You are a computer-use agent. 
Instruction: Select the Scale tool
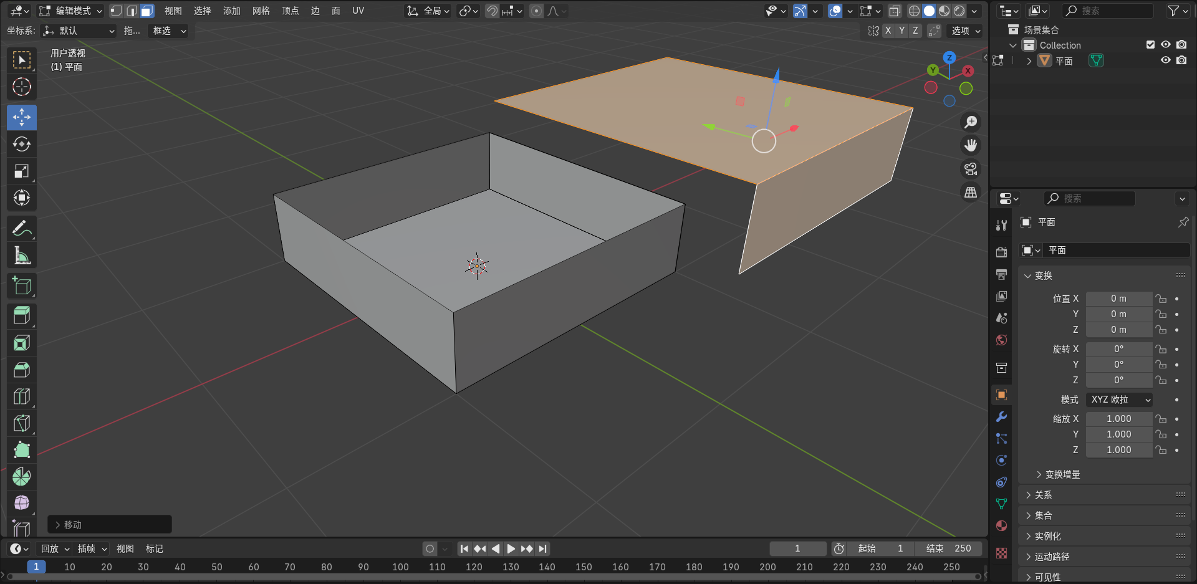(x=22, y=171)
